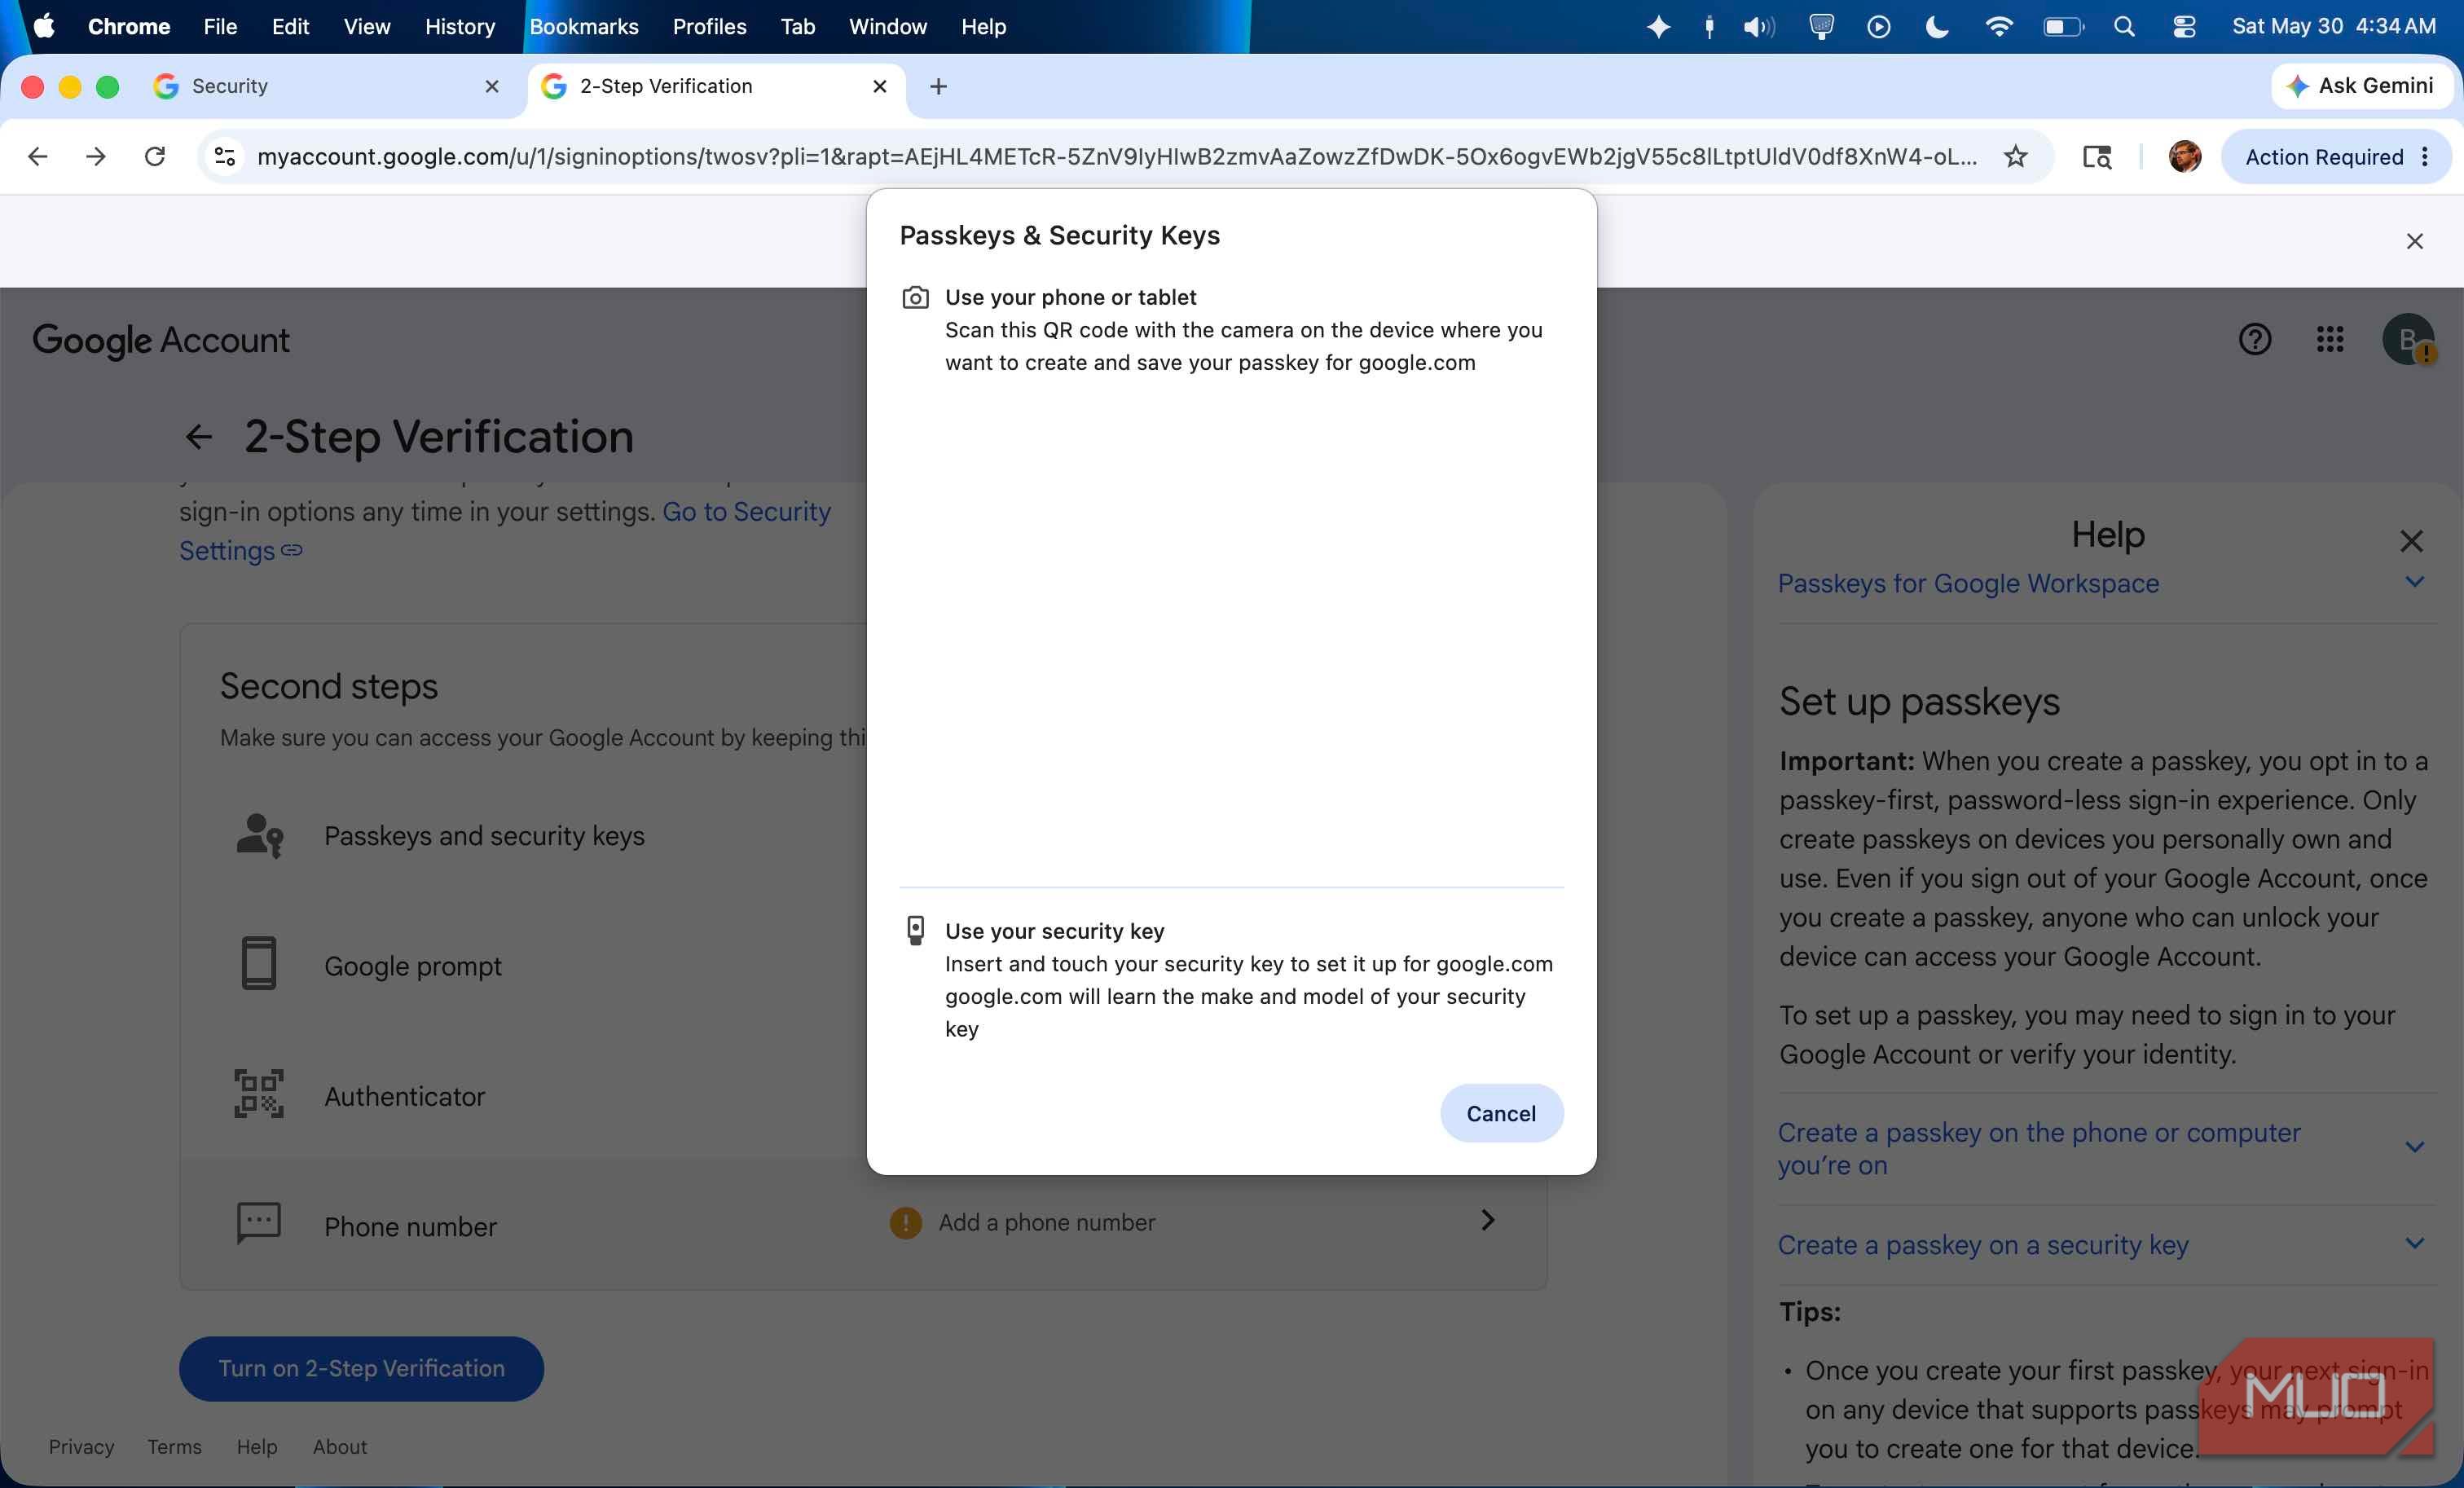Close the Help panel
This screenshot has height=1488, width=2464.
[x=2411, y=541]
